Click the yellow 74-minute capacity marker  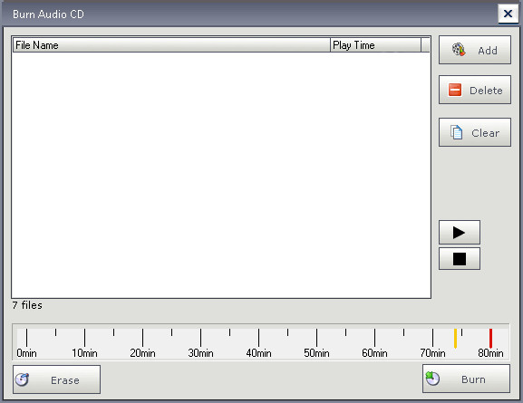coord(455,338)
